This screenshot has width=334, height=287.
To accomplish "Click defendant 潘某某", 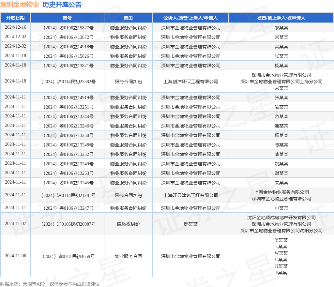I will (x=281, y=126).
